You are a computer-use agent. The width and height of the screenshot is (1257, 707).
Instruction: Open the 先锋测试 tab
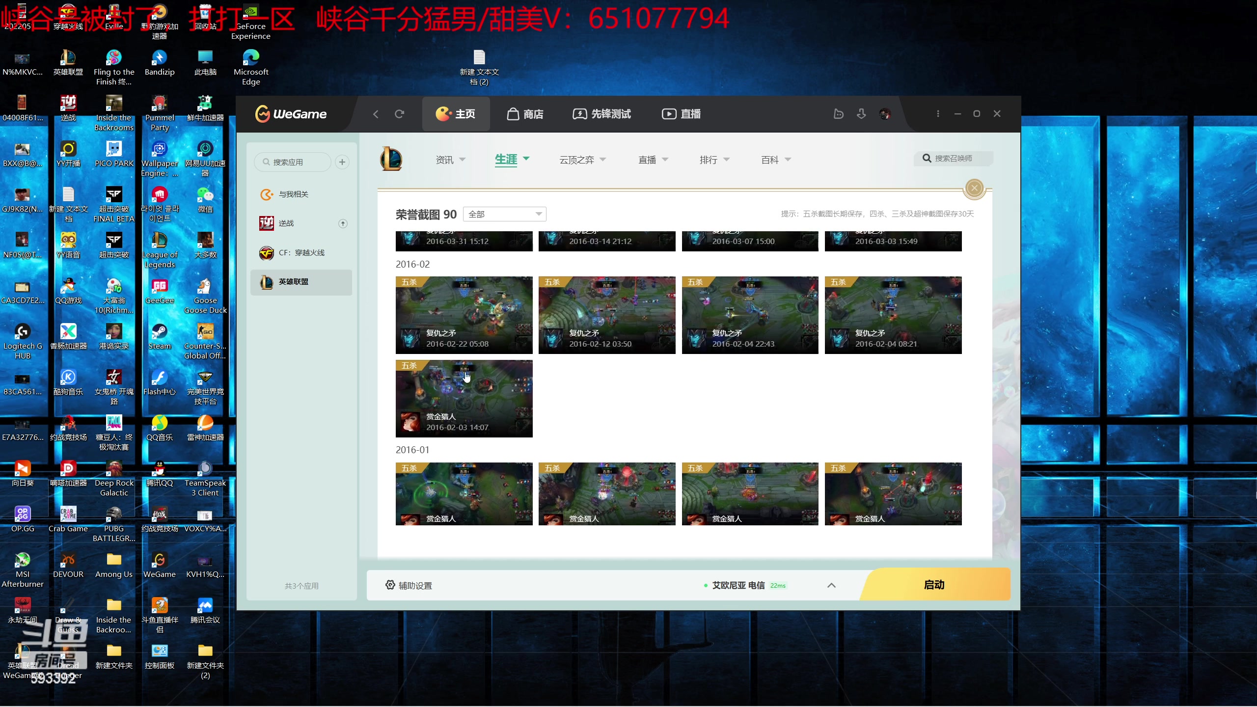(x=601, y=114)
